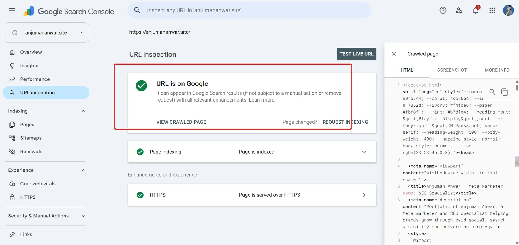
Task: Click the 'Page is indexed' status text
Action: point(257,152)
